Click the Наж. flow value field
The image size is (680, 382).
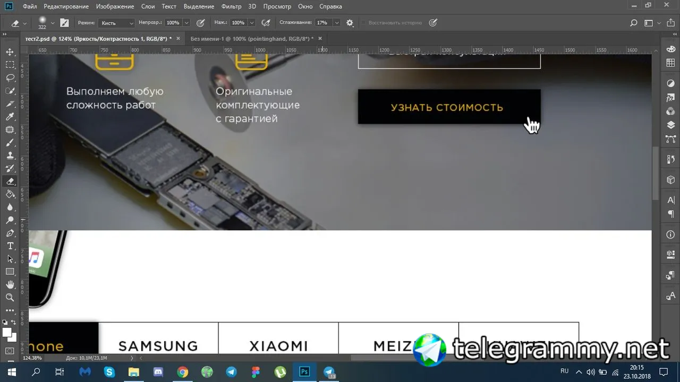click(x=238, y=23)
